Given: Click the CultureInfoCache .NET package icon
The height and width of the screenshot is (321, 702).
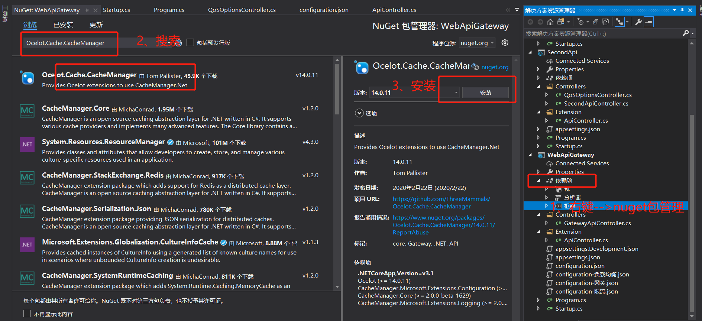Looking at the screenshot, I should pos(27,244).
